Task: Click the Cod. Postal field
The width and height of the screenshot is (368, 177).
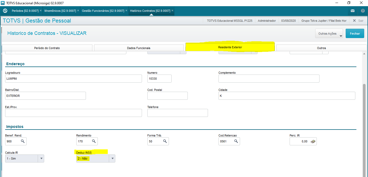Action: 168,96
